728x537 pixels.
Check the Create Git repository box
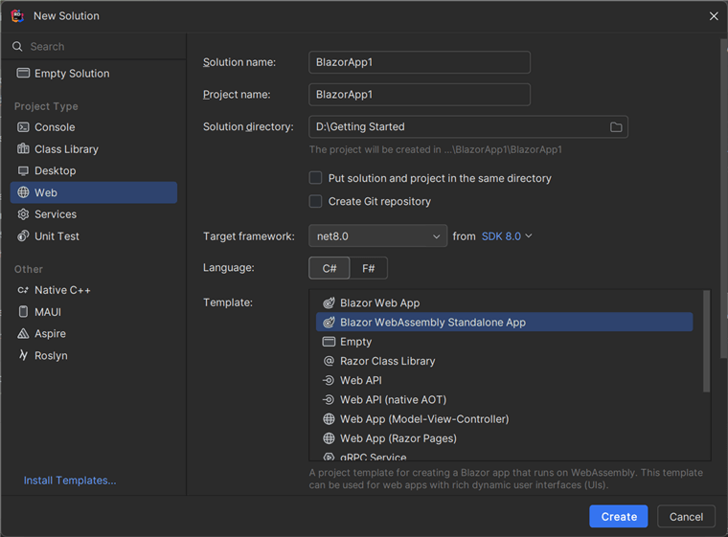pos(316,201)
